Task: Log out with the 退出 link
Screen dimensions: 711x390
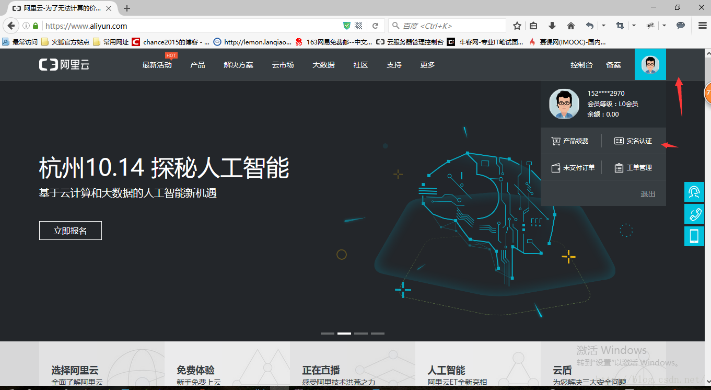Action: (x=648, y=194)
